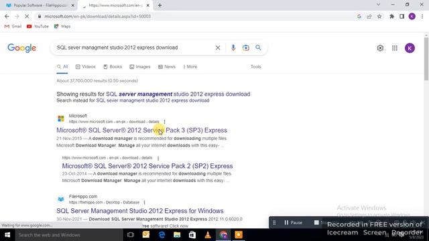Screen dimensions: 429x241
Task: Open File Explorer from taskbar
Action: [177, 235]
